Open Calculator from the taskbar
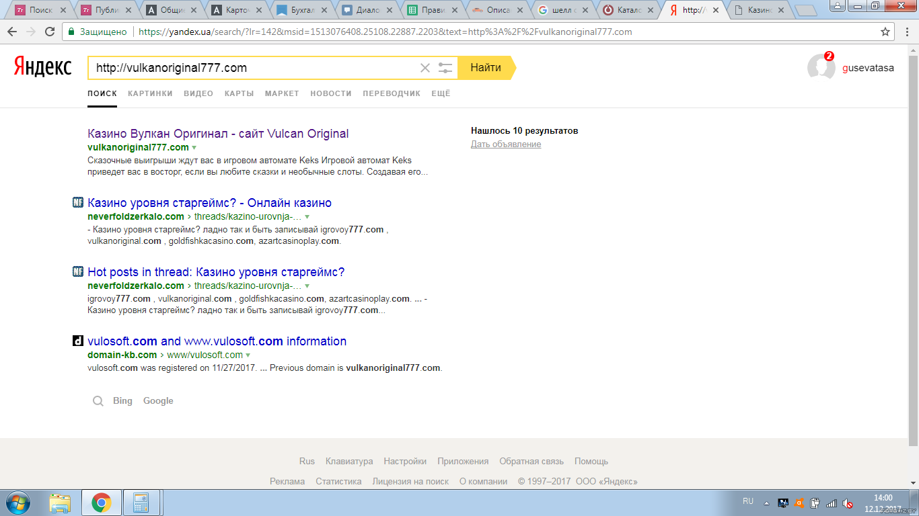919x516 pixels. (x=141, y=503)
